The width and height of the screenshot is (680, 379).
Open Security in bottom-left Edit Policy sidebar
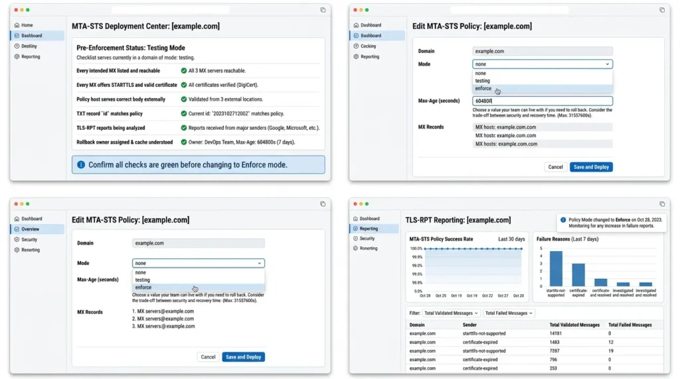pyautogui.click(x=29, y=240)
